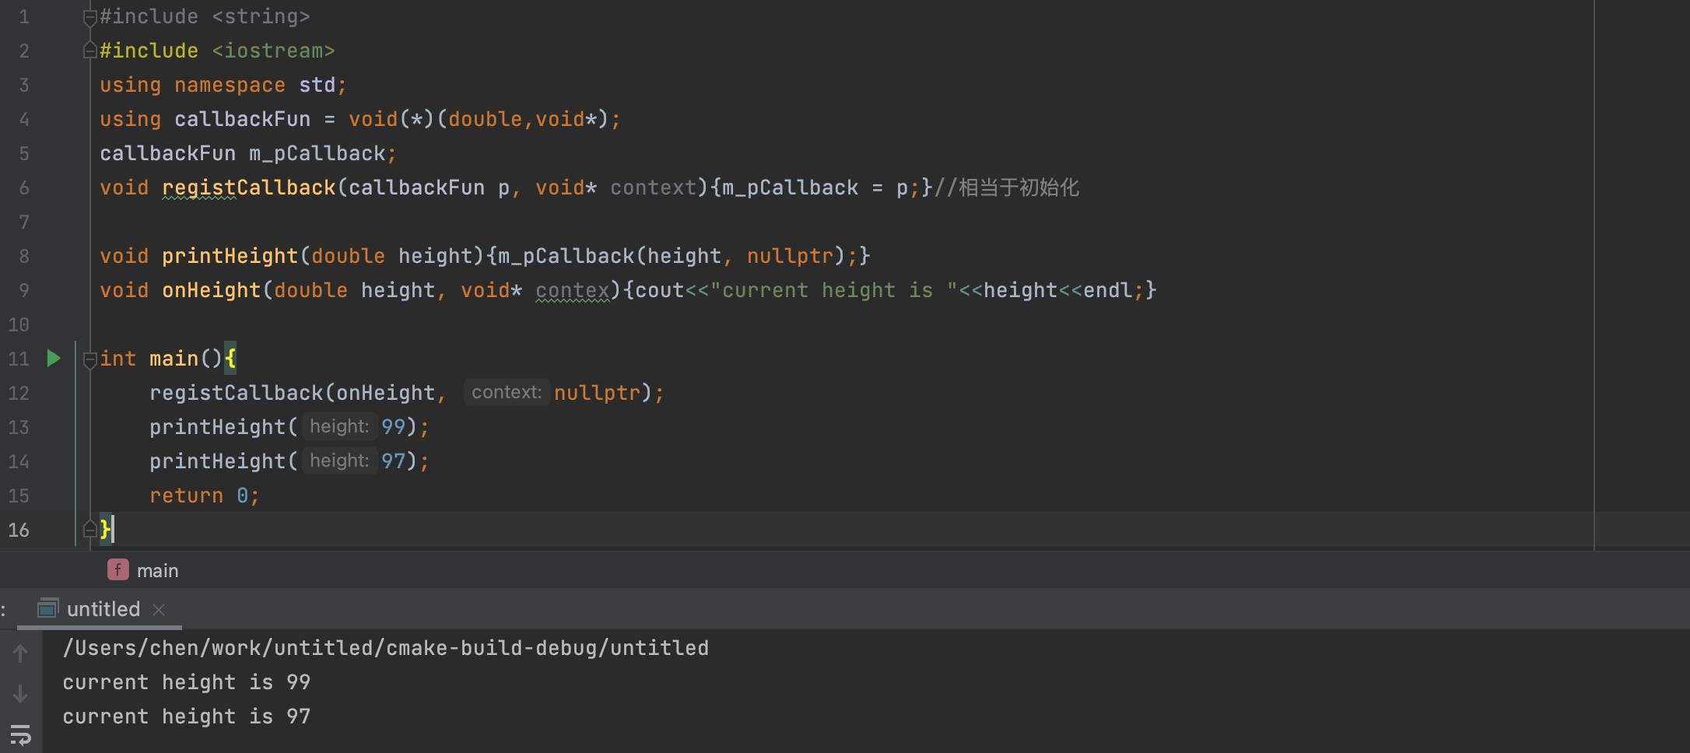1690x753 pixels.
Task: Click output line 'current height is 97'
Action: [187, 716]
